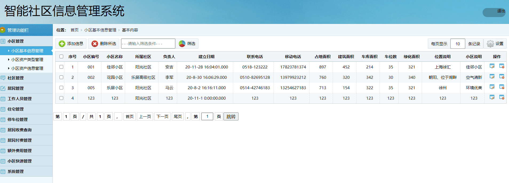Collapse the 小区管理 sidebar section
This screenshot has width=509, height=183.
pos(26,41)
